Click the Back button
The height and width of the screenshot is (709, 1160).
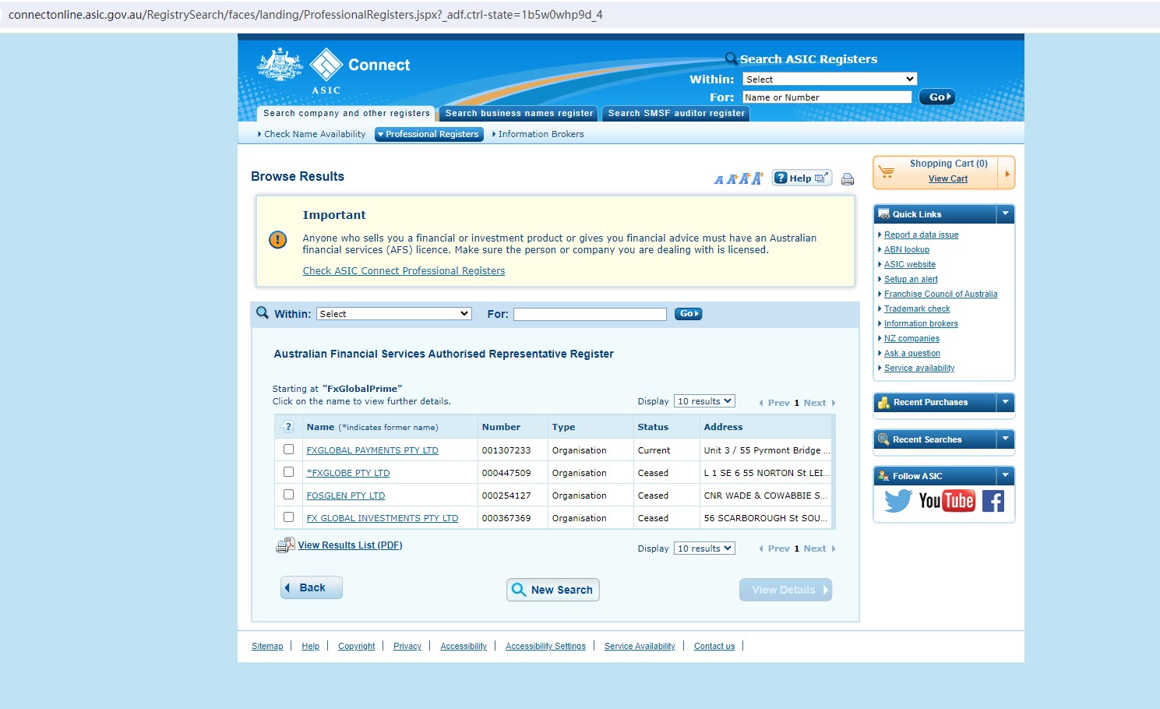[x=312, y=587]
